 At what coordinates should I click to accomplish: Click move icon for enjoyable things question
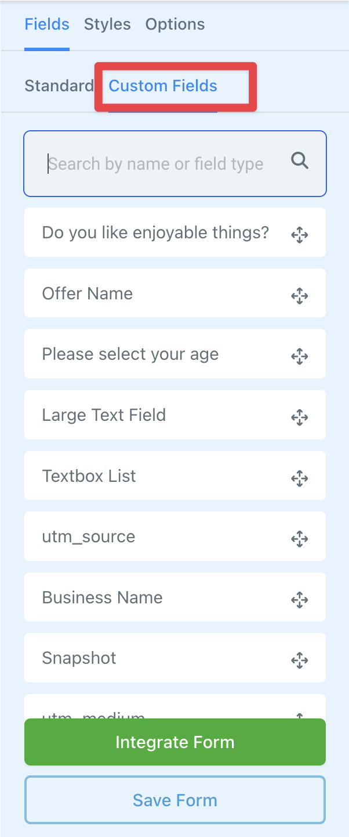(299, 235)
